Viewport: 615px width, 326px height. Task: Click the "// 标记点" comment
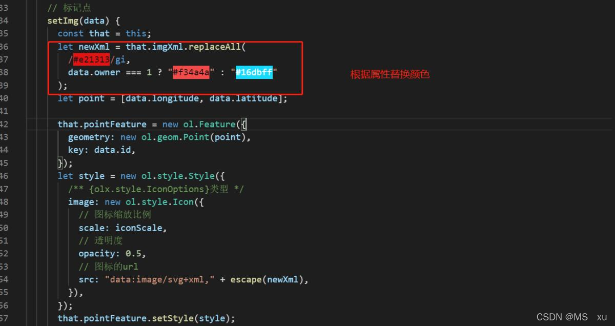(70, 8)
